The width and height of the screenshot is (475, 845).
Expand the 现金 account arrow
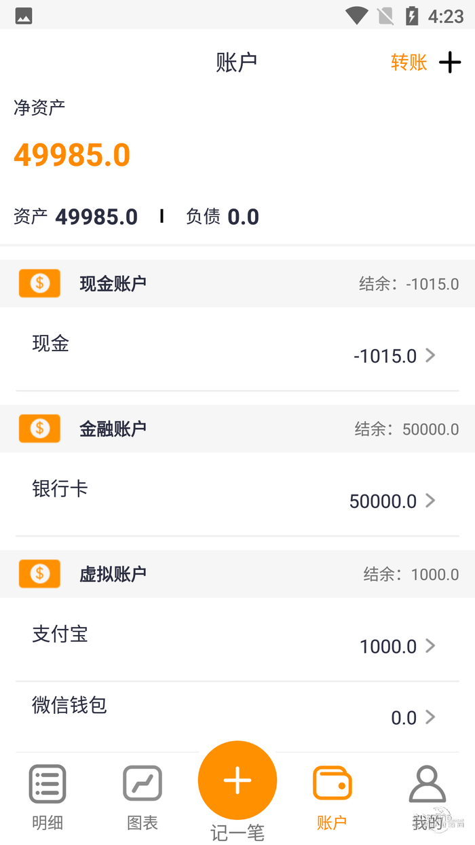tap(430, 355)
